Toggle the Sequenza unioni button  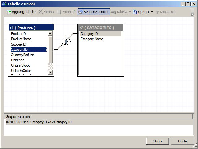coord(94,12)
